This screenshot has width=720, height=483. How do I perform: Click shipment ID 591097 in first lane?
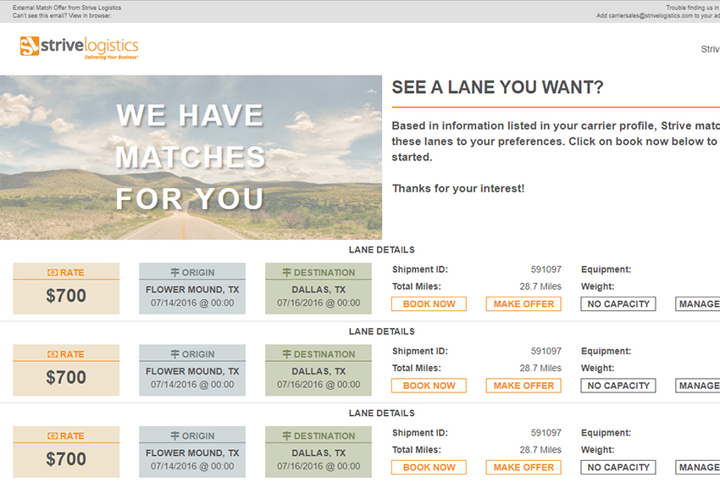[546, 269]
